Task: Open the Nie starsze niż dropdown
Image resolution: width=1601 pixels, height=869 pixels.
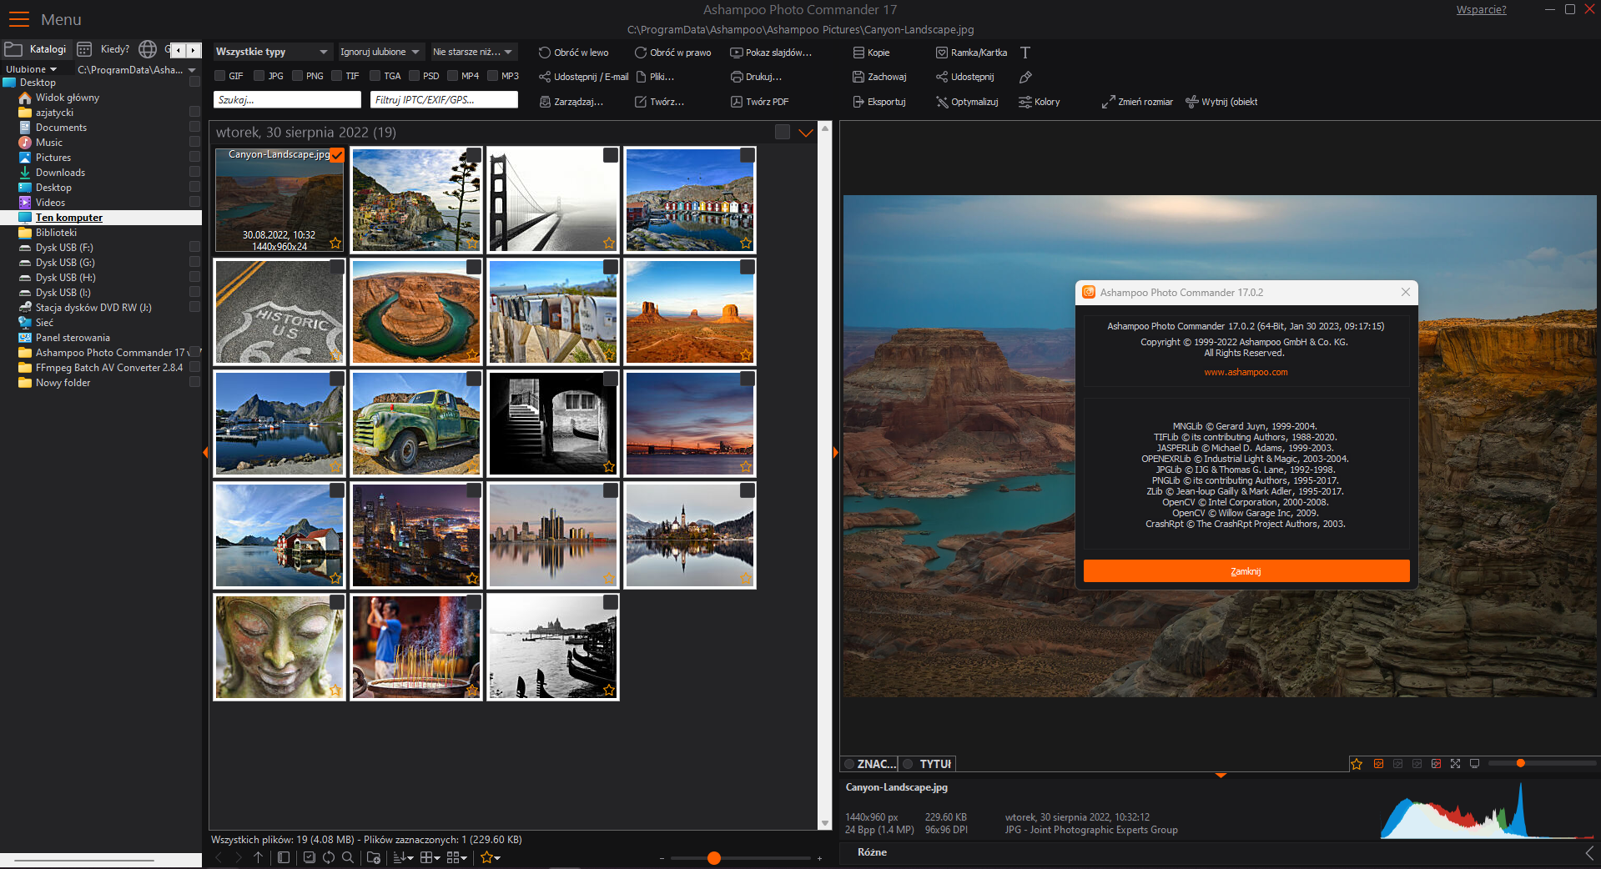Action: coord(473,52)
